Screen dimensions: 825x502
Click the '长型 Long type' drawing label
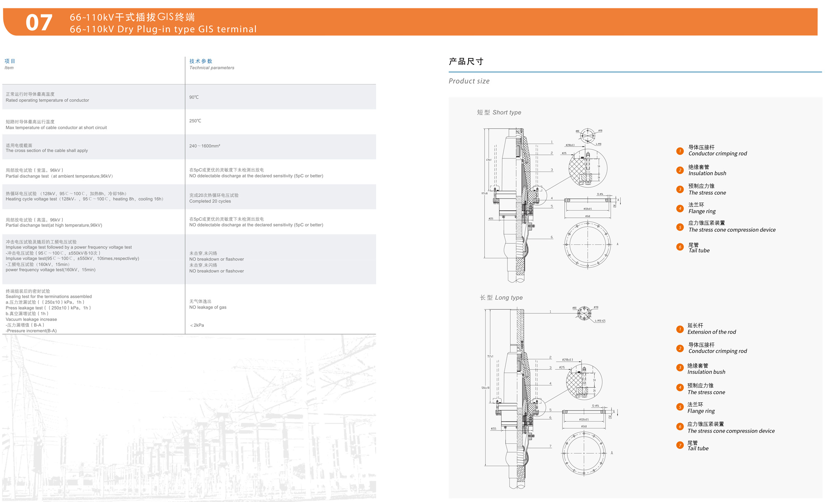[501, 297]
